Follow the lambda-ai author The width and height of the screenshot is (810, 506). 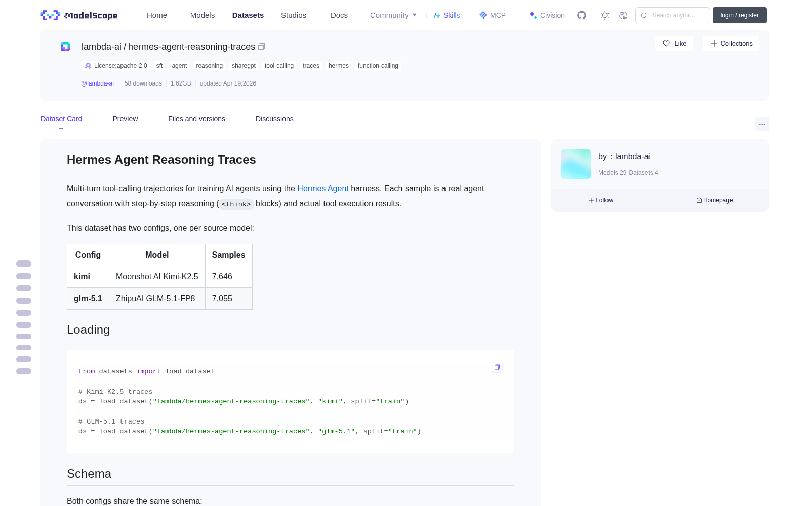(x=601, y=200)
